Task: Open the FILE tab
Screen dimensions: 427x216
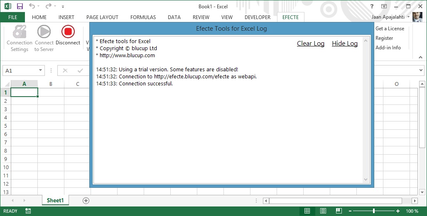Action: [12, 17]
